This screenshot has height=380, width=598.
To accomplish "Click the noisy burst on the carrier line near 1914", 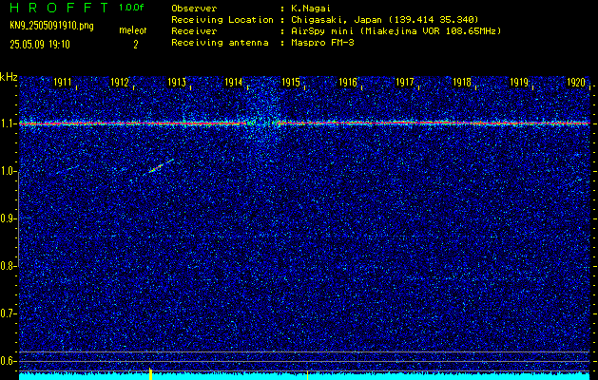I will pyautogui.click(x=261, y=123).
